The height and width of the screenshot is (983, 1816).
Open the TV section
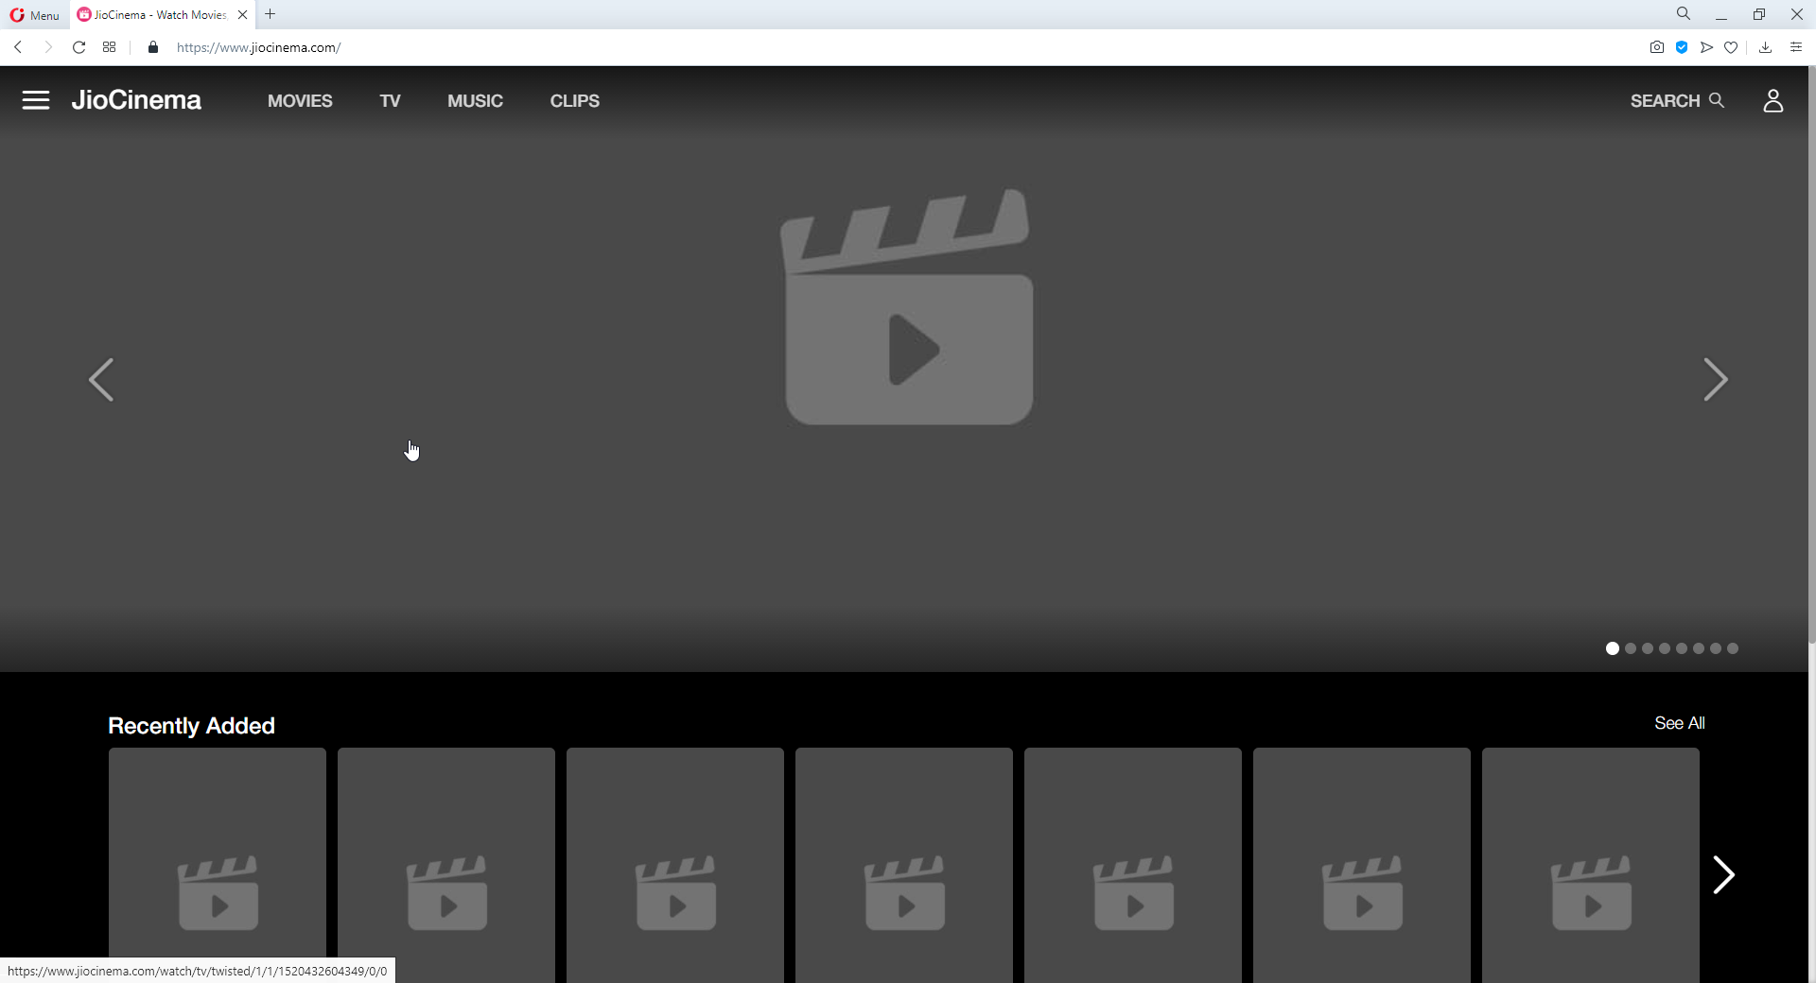click(x=390, y=101)
